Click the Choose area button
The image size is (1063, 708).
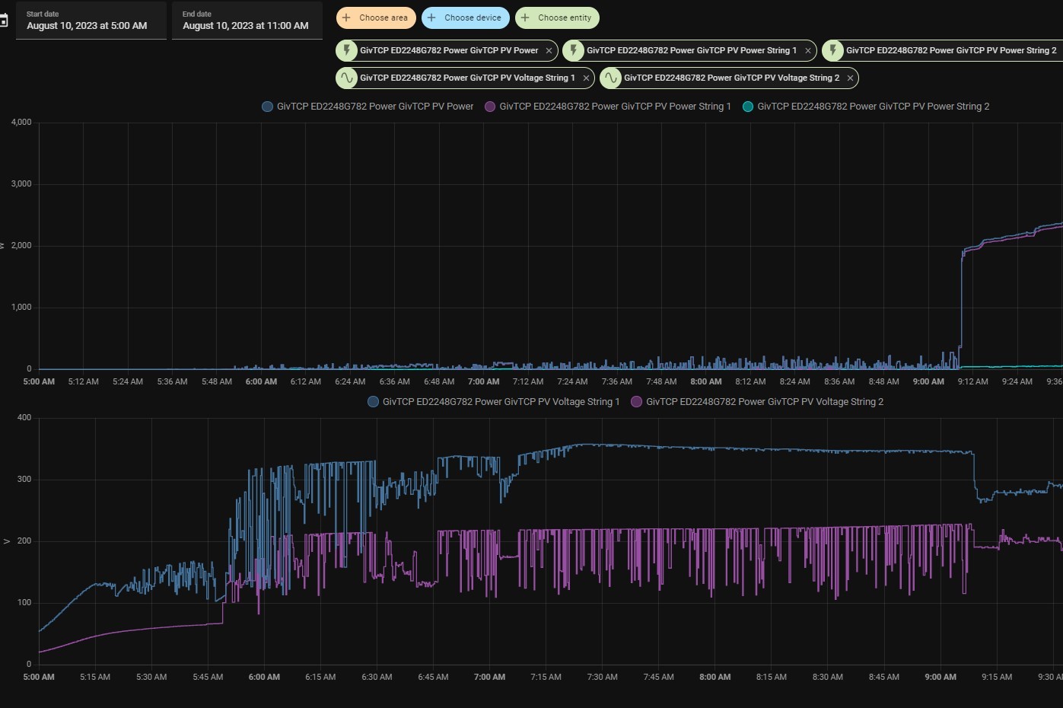tap(376, 18)
